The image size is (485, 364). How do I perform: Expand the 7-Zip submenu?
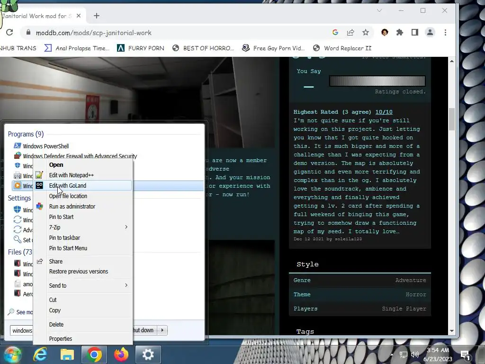[83, 227]
